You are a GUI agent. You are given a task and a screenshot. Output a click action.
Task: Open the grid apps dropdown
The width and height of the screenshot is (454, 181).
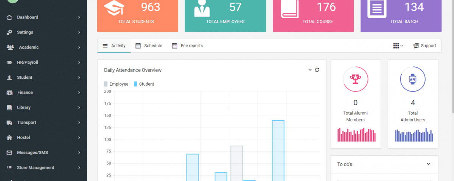[398, 46]
